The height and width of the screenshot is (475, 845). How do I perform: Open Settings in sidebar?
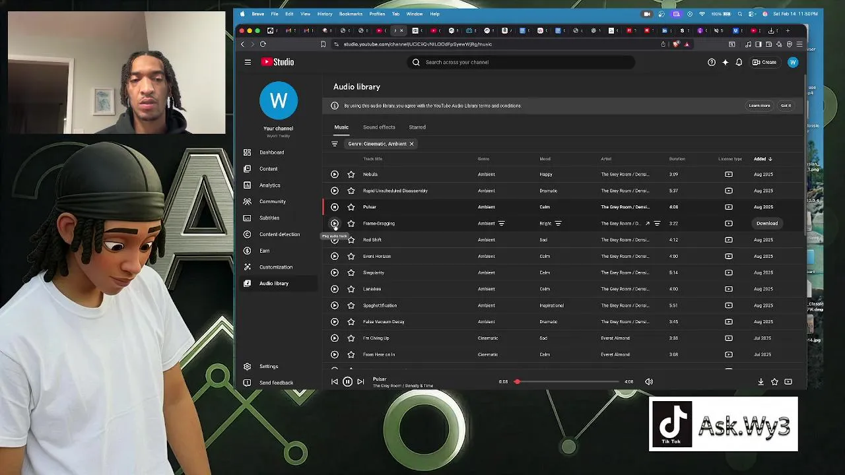[x=277, y=366]
